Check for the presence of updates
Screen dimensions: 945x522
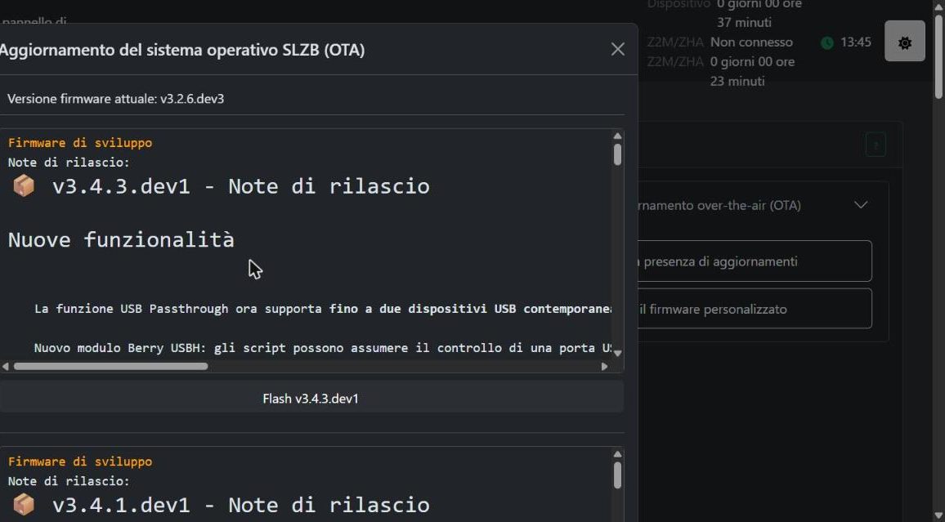click(755, 261)
